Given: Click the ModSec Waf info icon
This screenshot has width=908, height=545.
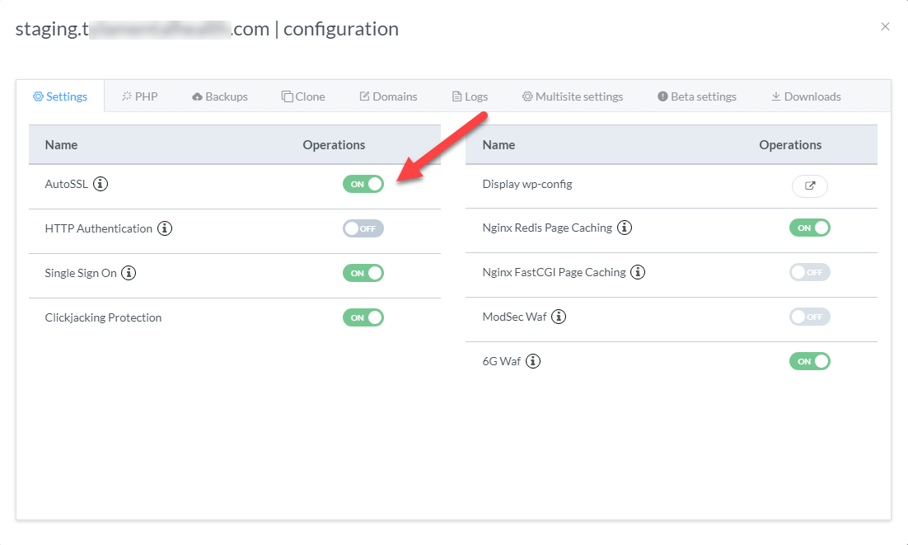Looking at the screenshot, I should pyautogui.click(x=559, y=317).
